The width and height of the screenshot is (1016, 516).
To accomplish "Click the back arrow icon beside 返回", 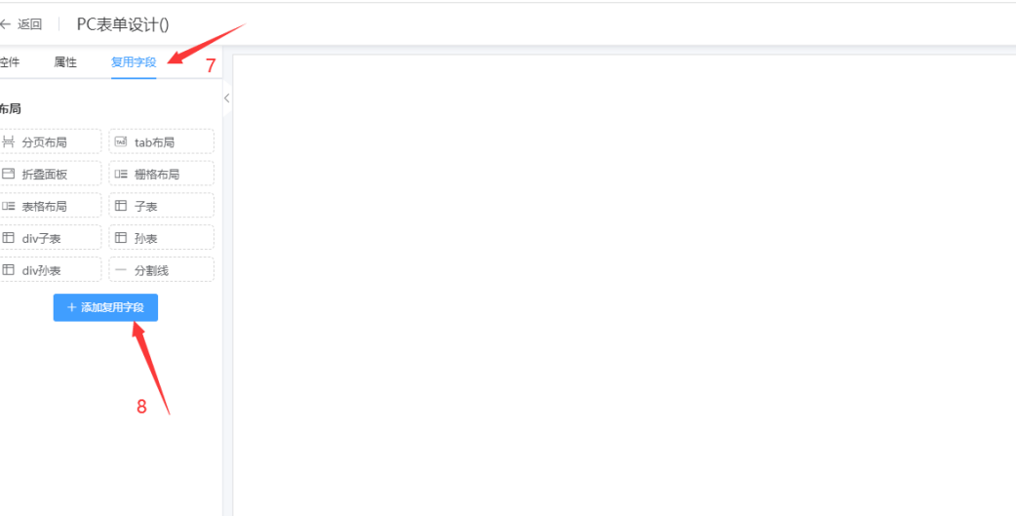I will [6, 24].
